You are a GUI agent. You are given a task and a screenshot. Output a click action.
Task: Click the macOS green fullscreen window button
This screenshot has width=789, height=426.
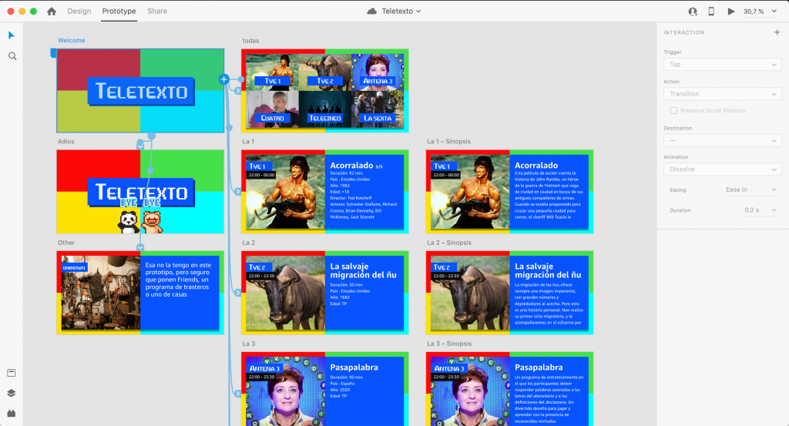coord(33,11)
